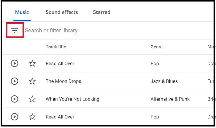Play the track The Moon Drops

pyautogui.click(x=15, y=81)
